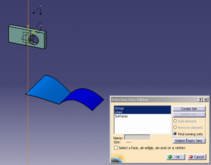Click the red Cancel icon
Screen dimensions: 211x165
click(191, 157)
